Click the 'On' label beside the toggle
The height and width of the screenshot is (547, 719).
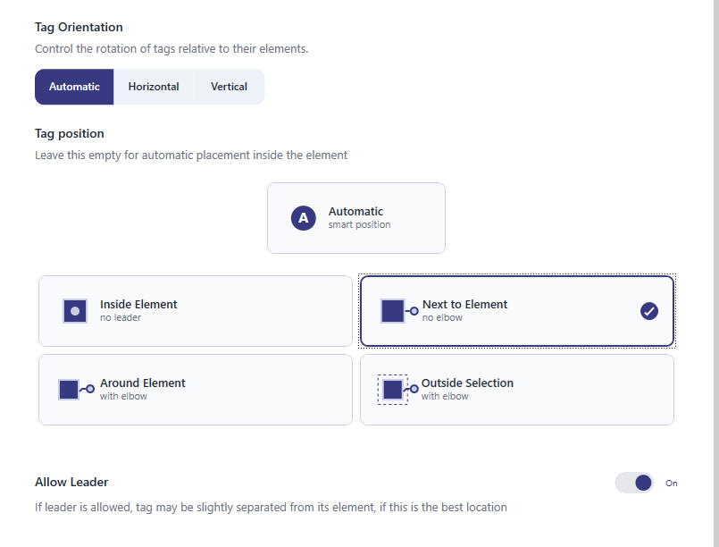[x=672, y=484]
